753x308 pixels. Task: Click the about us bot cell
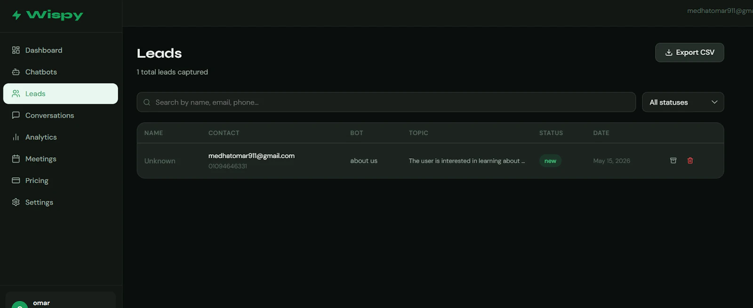coord(364,161)
